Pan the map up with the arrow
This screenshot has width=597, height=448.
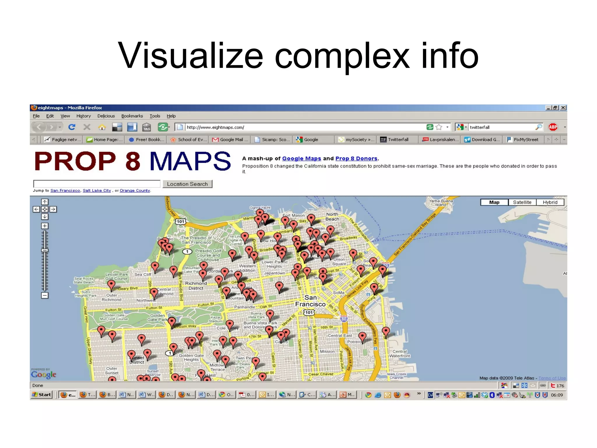(45, 202)
